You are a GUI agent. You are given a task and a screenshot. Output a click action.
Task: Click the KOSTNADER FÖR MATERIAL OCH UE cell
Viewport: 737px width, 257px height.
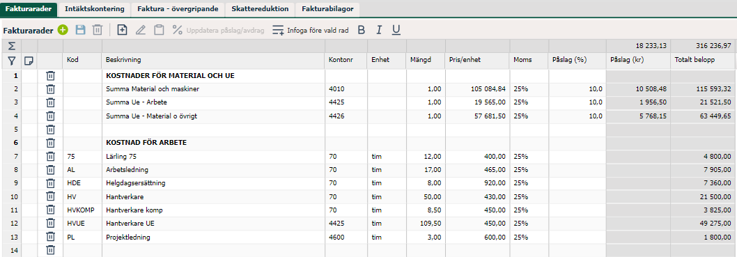[213, 76]
